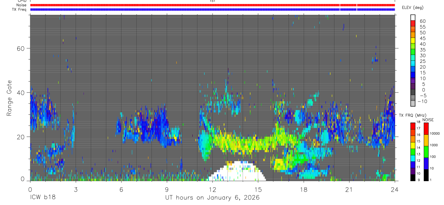Click the 'Range Gate' vertical axis label

click(9, 98)
